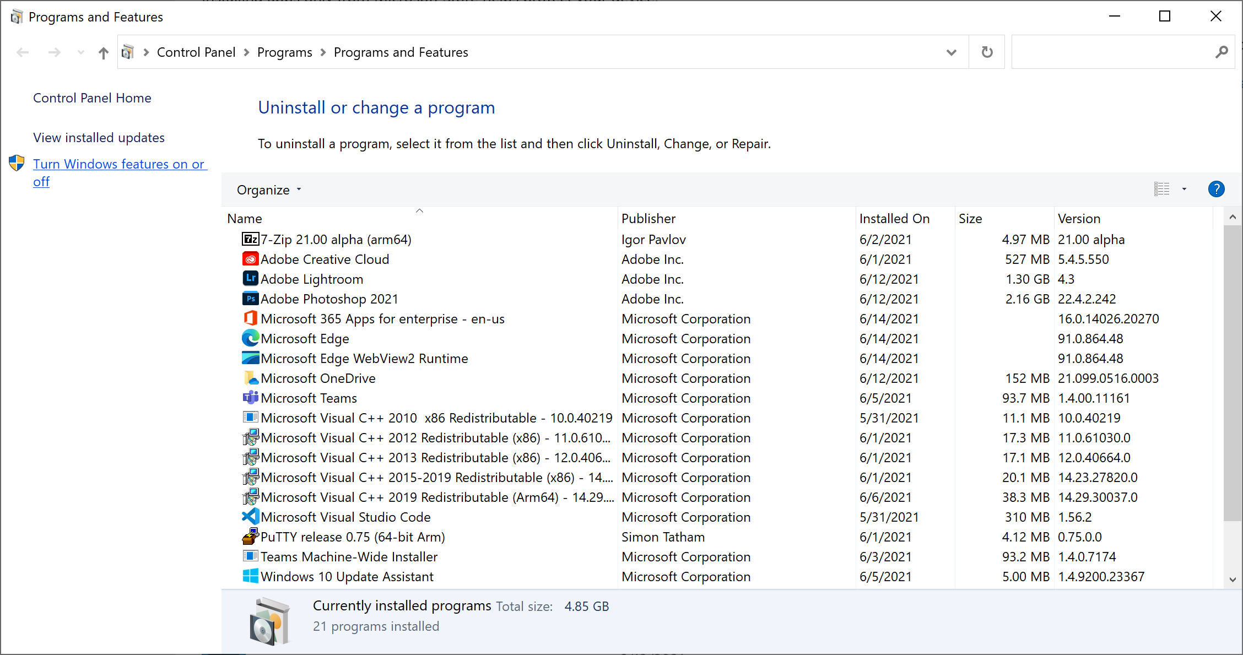The height and width of the screenshot is (655, 1243).
Task: Click the Windows 10 Update Assistant icon
Action: coord(250,576)
